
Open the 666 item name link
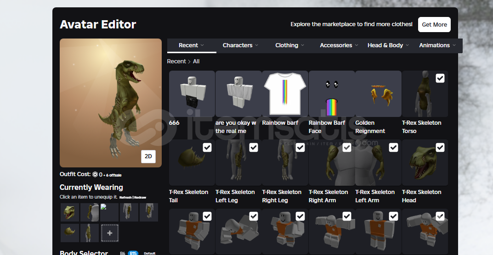pos(174,123)
